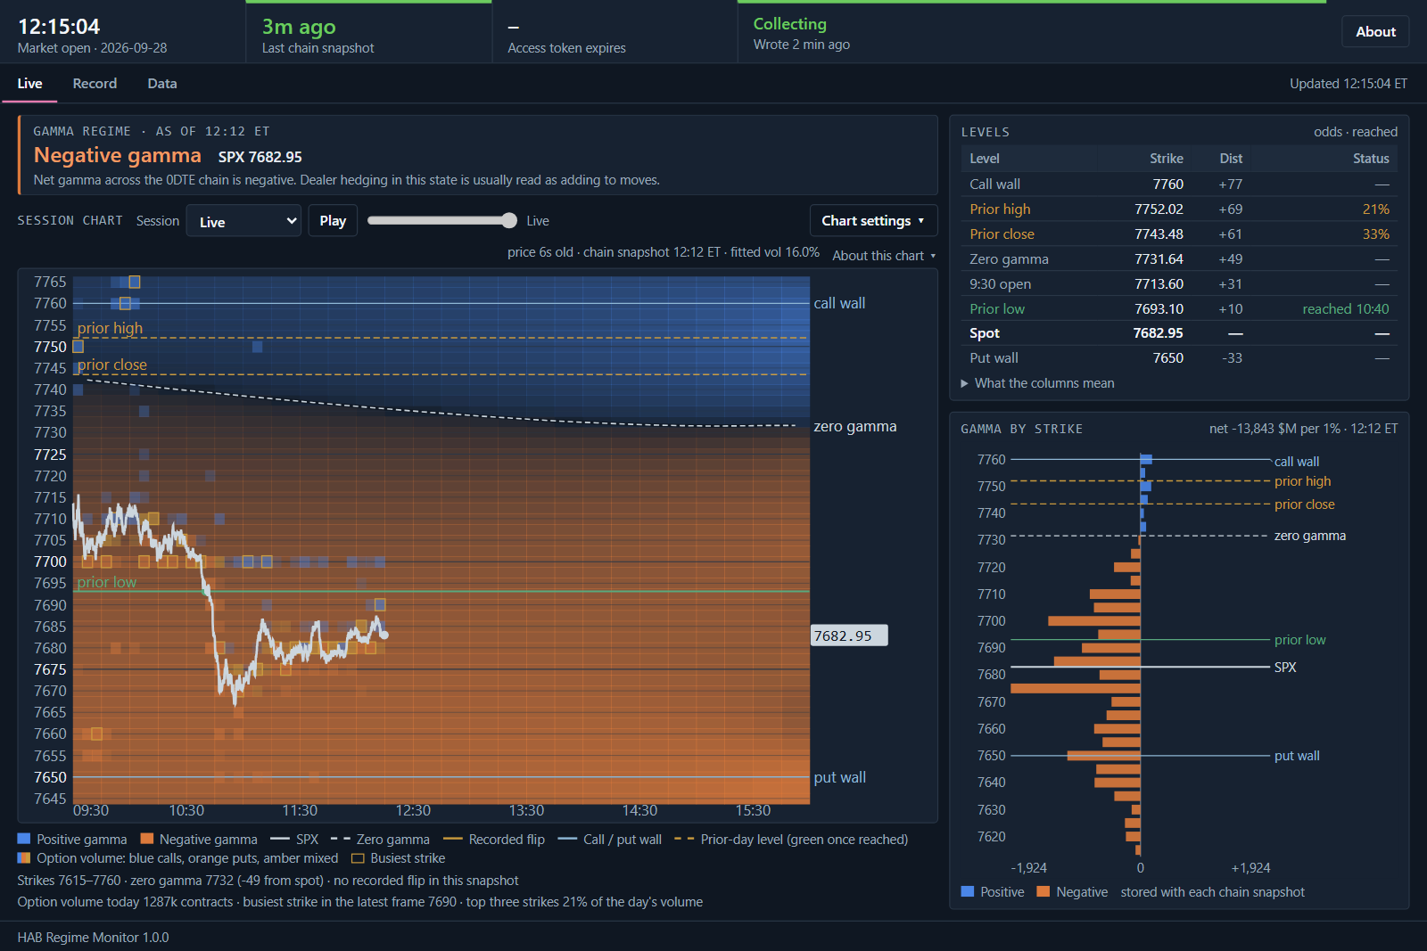Click the Dist column header
Image resolution: width=1427 pixels, height=951 pixels.
coord(1231,159)
